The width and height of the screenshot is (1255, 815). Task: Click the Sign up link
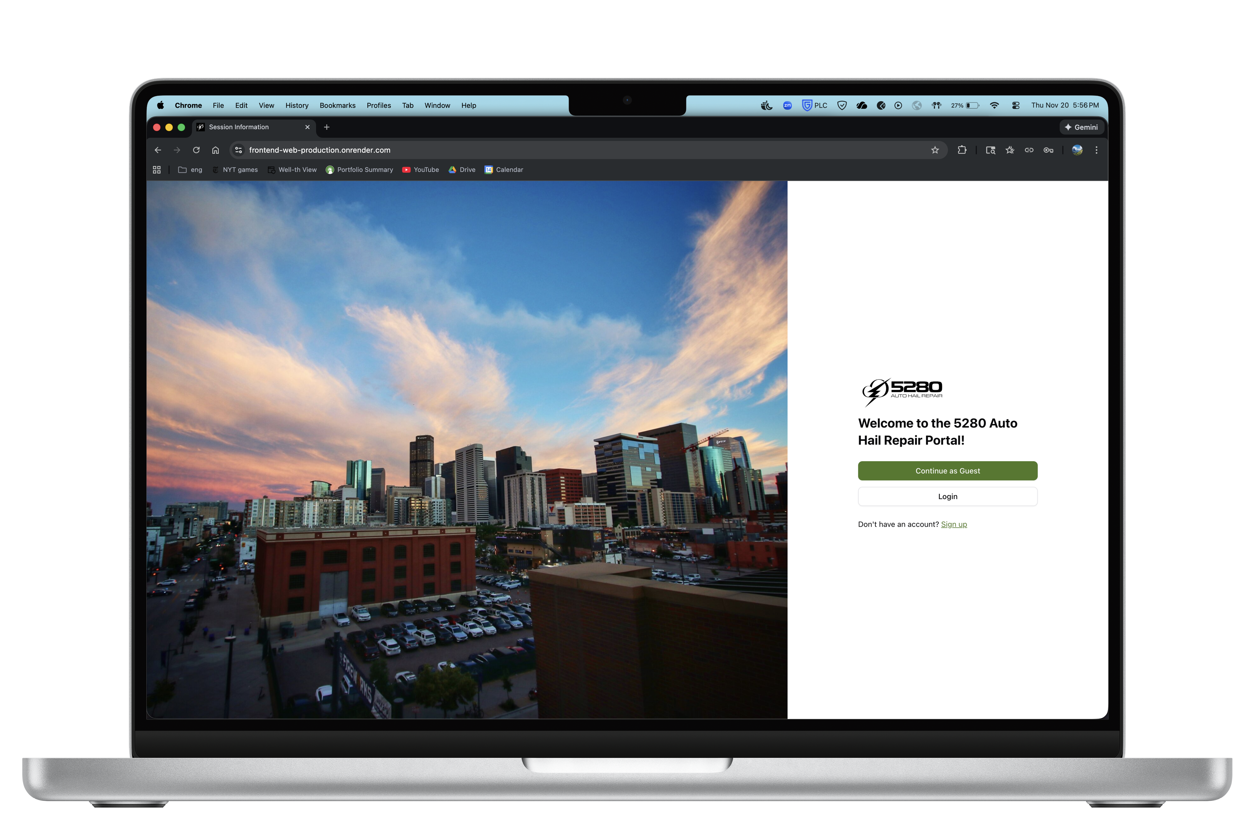(953, 524)
